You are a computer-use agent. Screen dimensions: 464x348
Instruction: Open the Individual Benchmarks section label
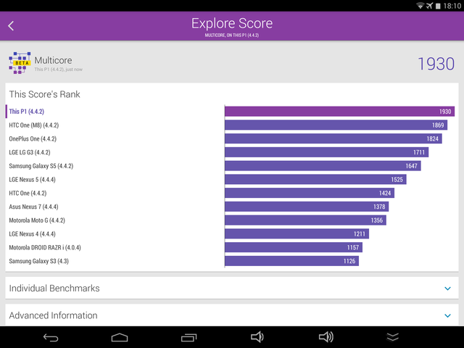(54, 289)
